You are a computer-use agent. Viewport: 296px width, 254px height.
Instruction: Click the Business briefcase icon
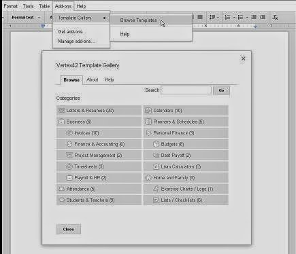tap(61, 122)
